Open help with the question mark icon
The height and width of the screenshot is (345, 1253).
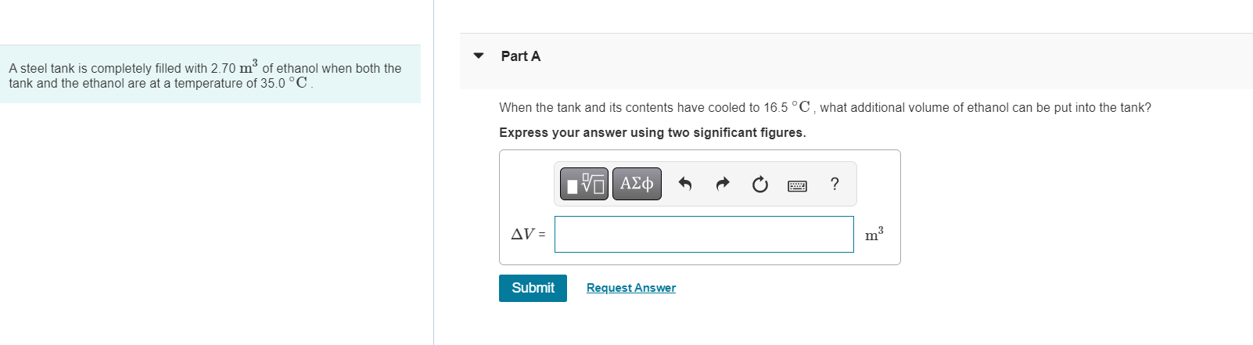click(835, 184)
